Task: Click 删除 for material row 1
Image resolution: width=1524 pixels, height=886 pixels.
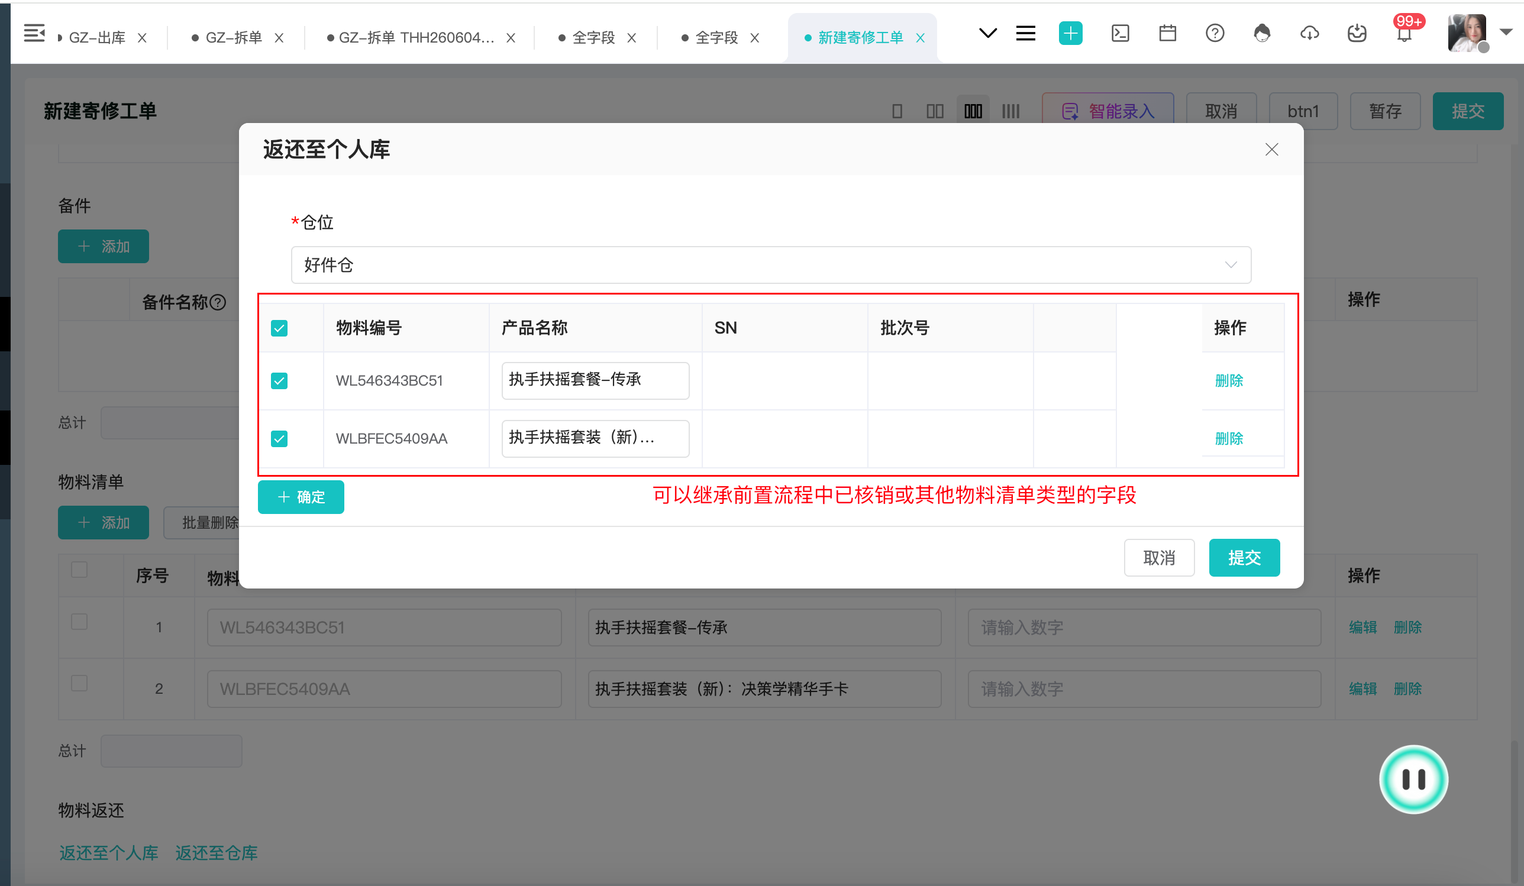Action: (x=1407, y=628)
